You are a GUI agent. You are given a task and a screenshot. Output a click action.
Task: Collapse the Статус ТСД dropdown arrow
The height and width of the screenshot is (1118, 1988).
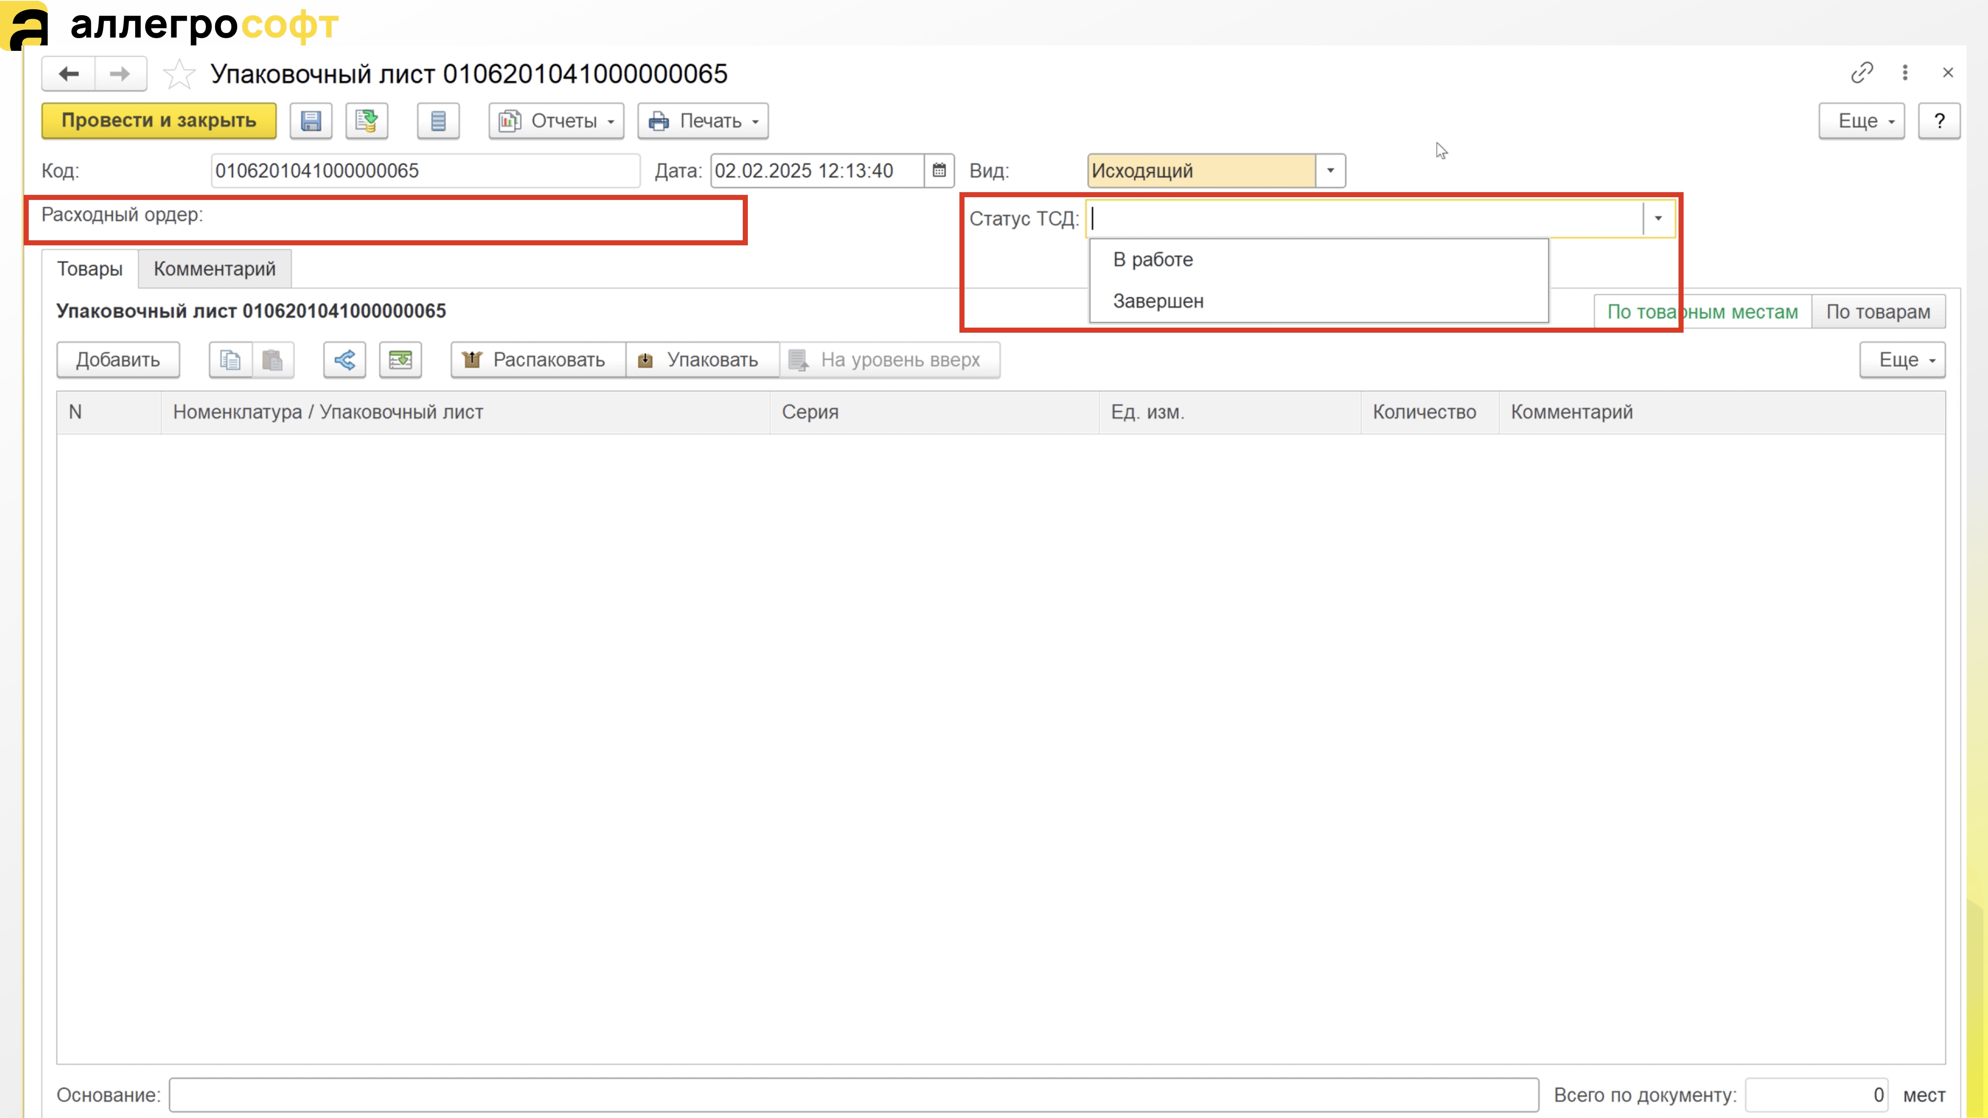tap(1658, 218)
